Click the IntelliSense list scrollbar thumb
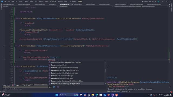 105,71
